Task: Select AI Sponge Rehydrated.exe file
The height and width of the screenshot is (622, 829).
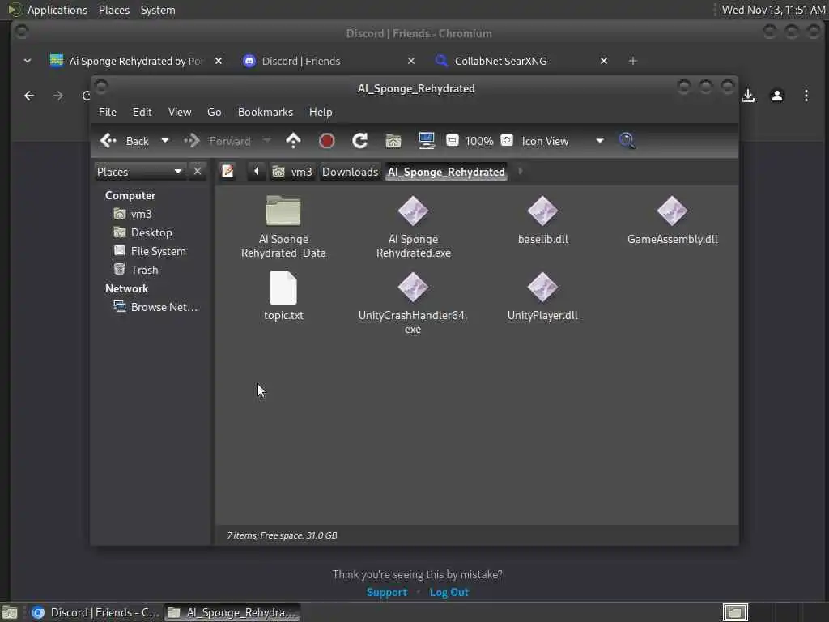Action: [414, 227]
